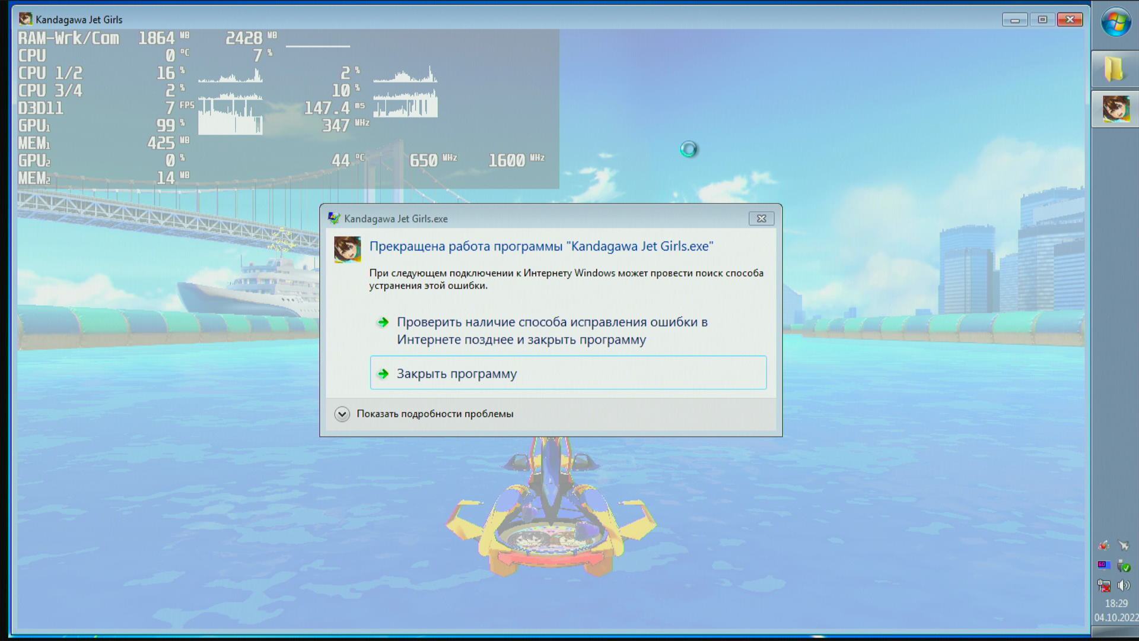Choose 'Проверить наличие способа исправления' option
Image resolution: width=1139 pixels, height=641 pixels.
(552, 331)
